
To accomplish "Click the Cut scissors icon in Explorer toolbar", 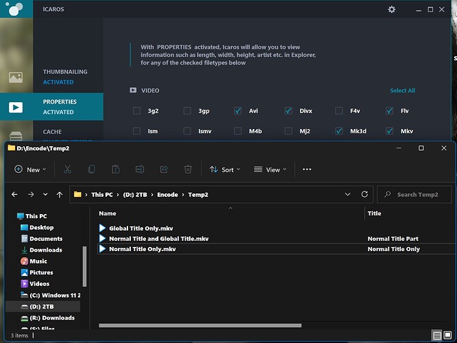I will (x=67, y=169).
